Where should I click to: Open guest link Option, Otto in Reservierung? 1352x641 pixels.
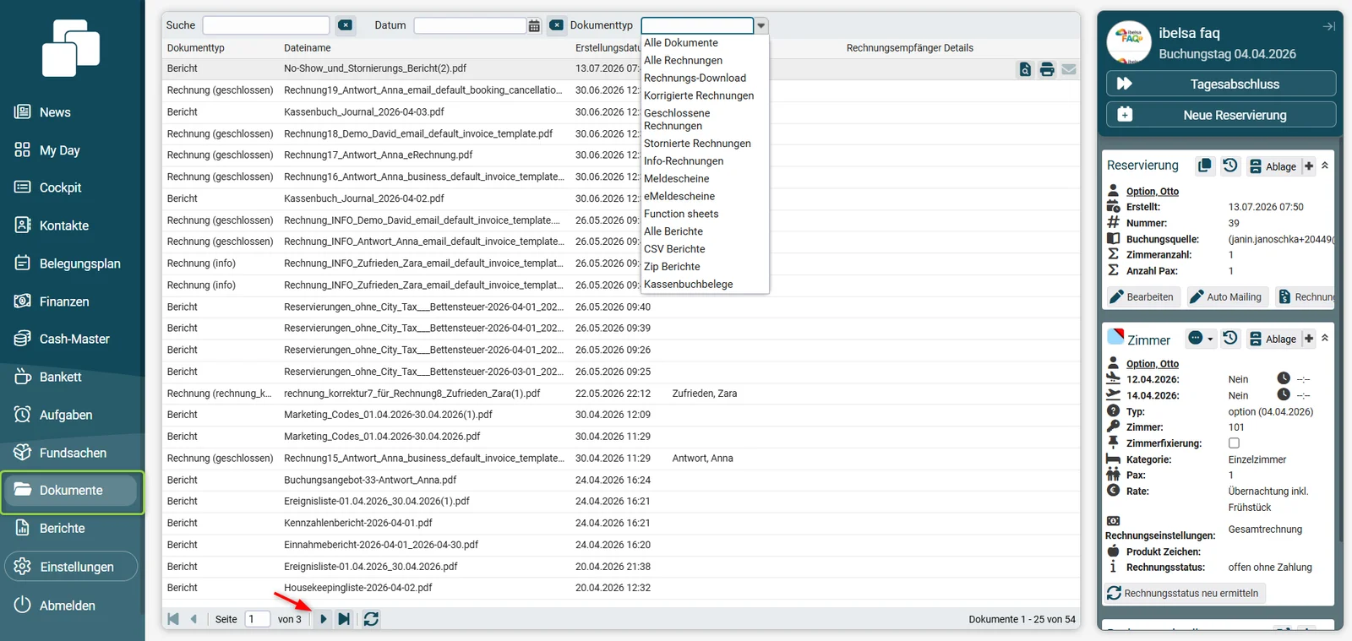point(1153,192)
